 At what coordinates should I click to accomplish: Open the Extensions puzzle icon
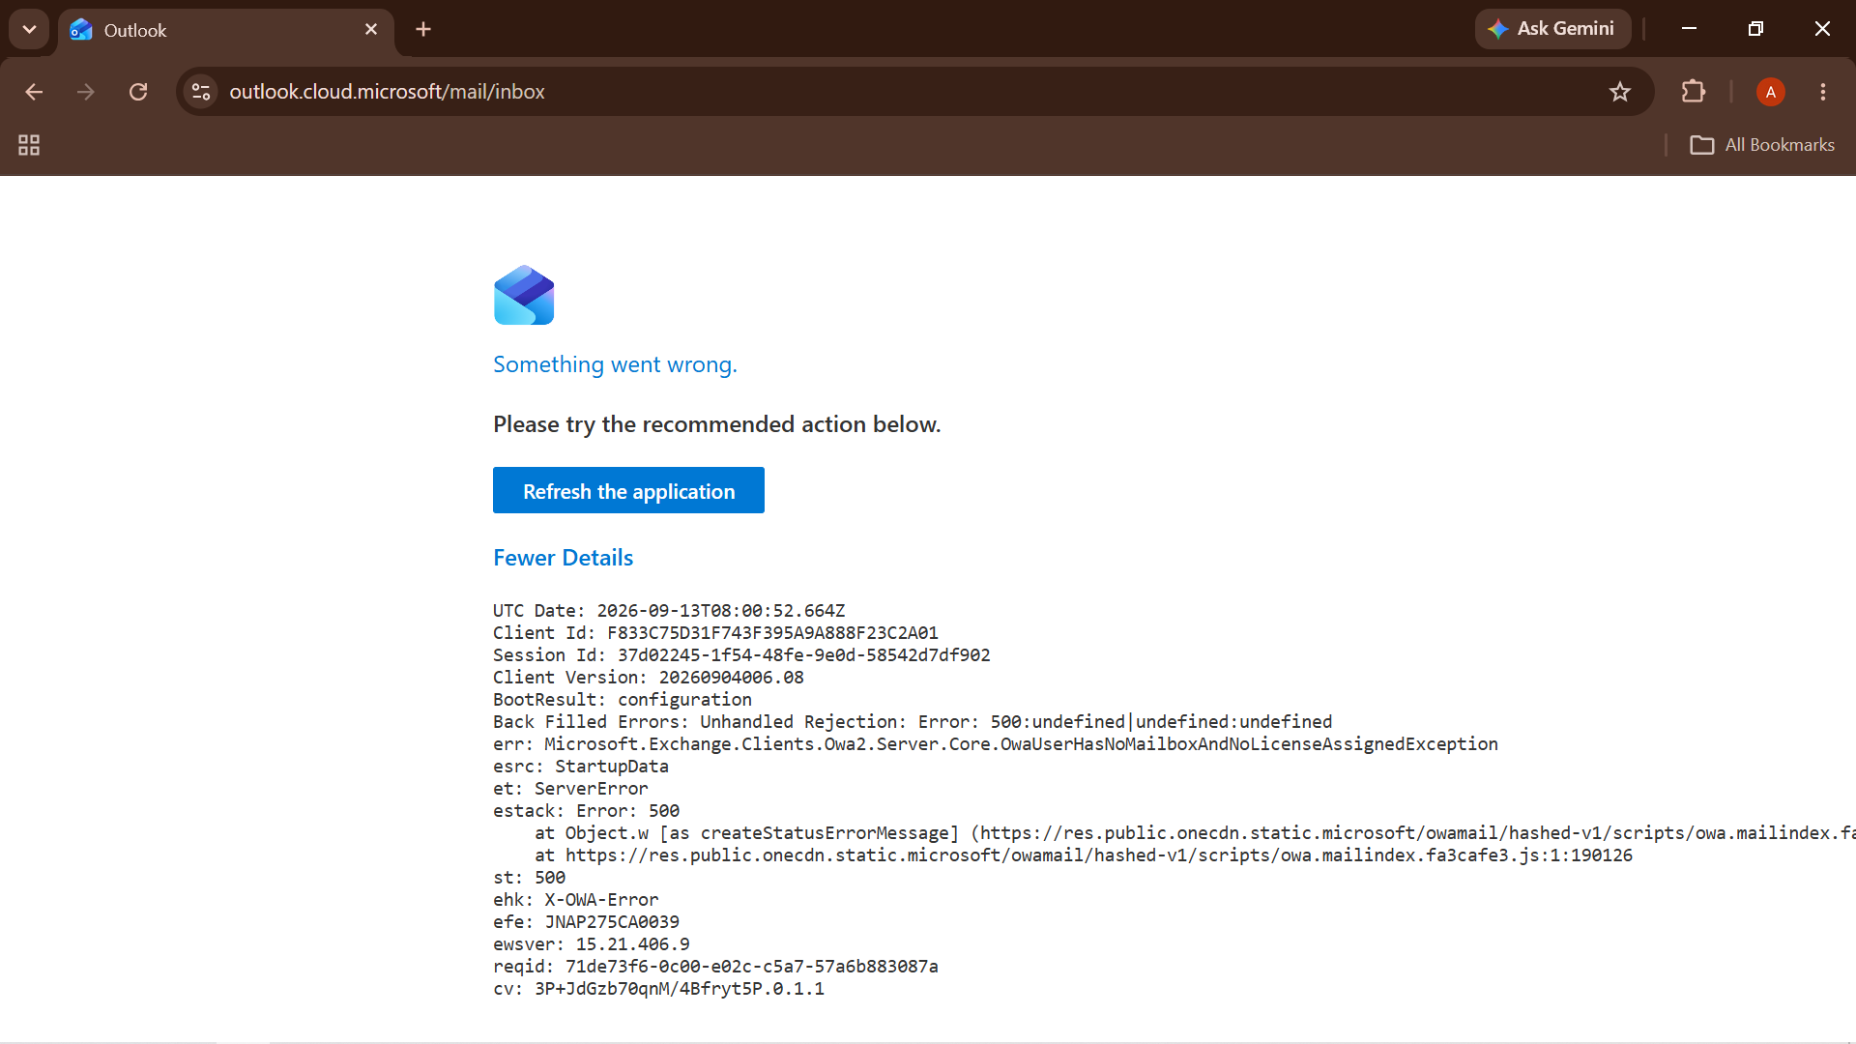1694,92
